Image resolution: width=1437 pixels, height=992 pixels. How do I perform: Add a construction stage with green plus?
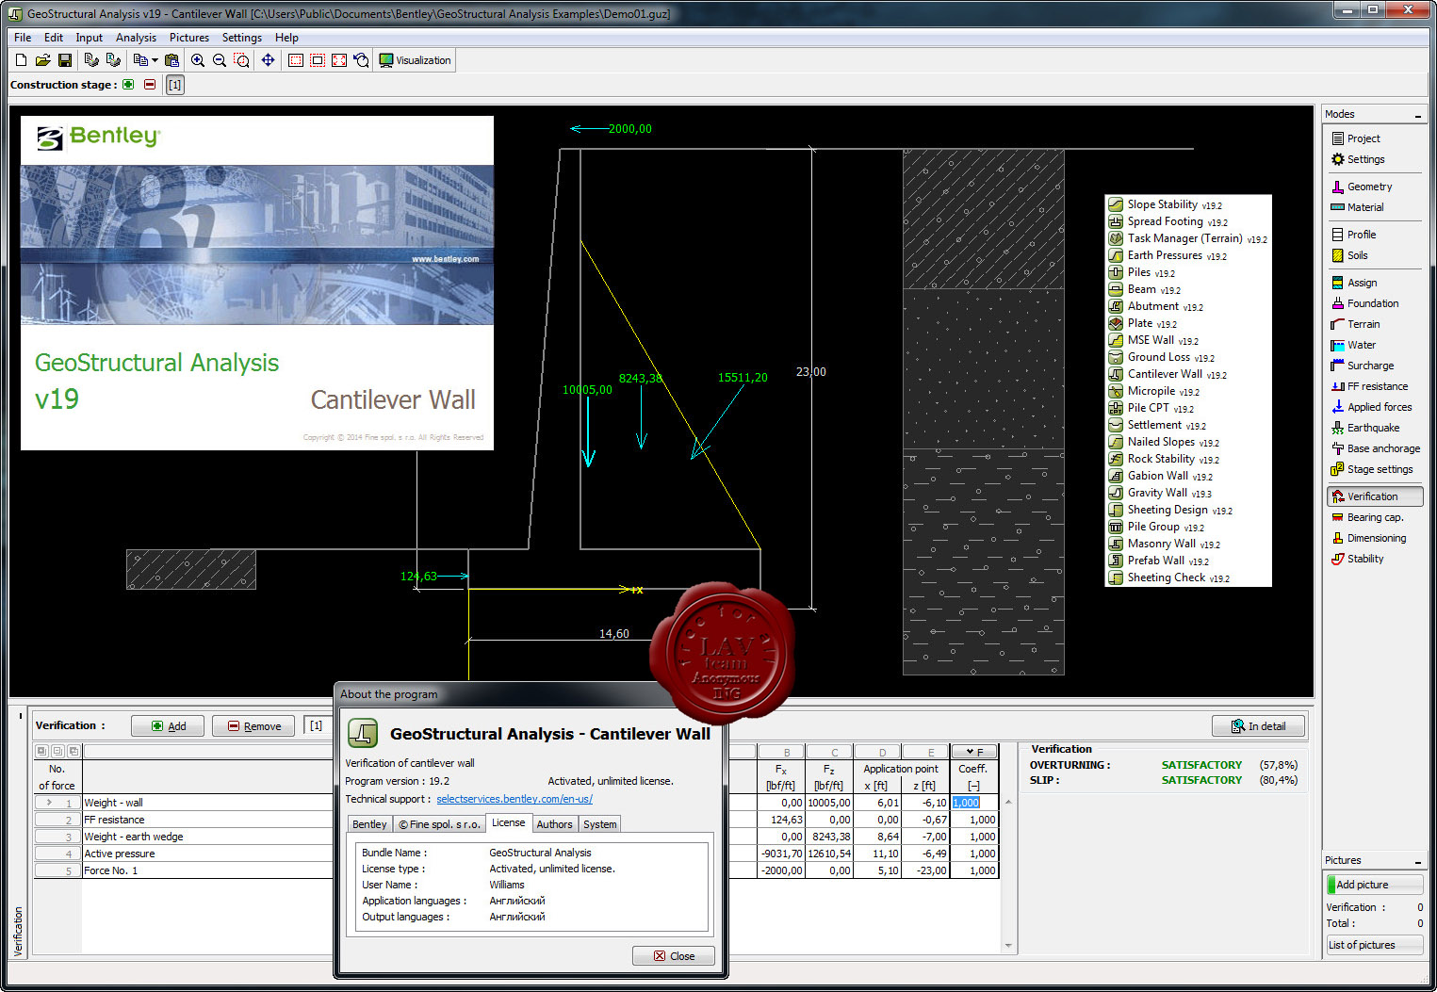click(128, 85)
